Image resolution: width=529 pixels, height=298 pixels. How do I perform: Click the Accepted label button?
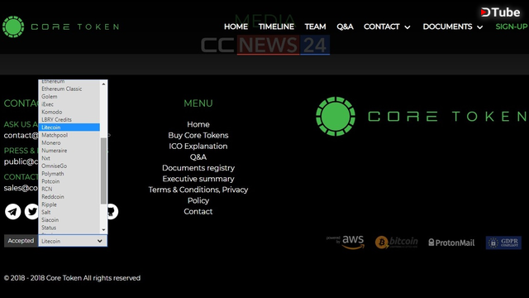[21, 241]
